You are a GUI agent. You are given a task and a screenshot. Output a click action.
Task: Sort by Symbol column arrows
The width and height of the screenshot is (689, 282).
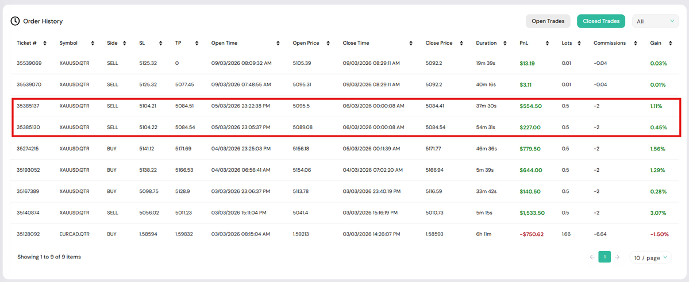[x=93, y=43]
